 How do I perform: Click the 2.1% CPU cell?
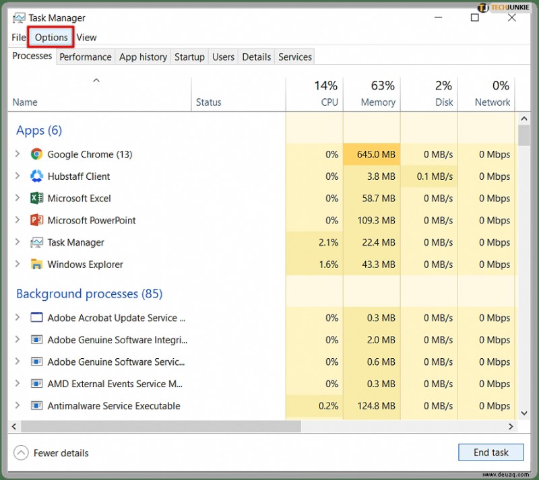click(314, 242)
